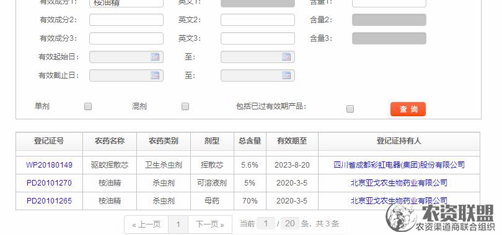Click the 70% content cell
This screenshot has height=235, width=502.
tap(250, 201)
